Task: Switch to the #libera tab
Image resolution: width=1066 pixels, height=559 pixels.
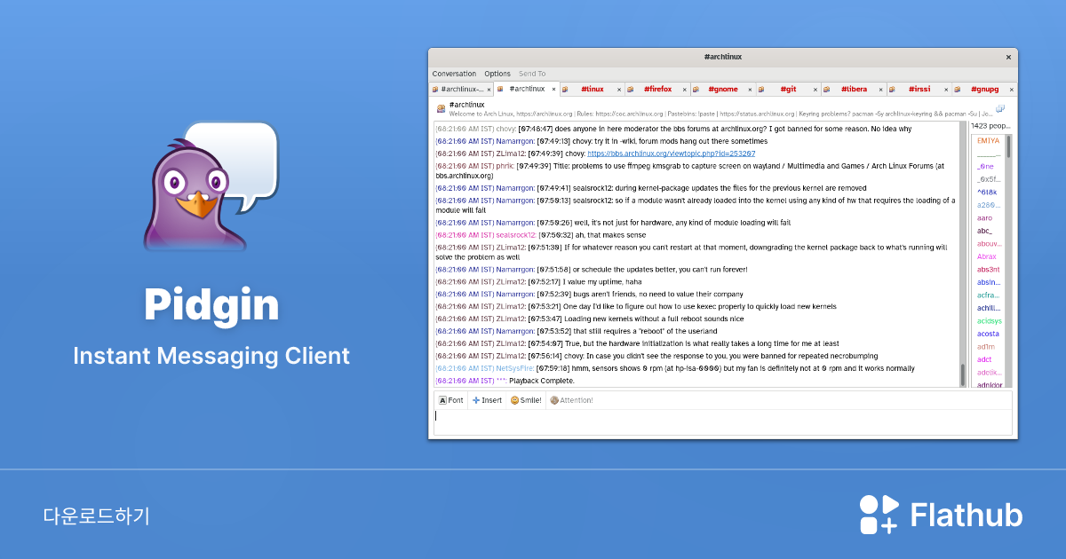Action: [855, 89]
